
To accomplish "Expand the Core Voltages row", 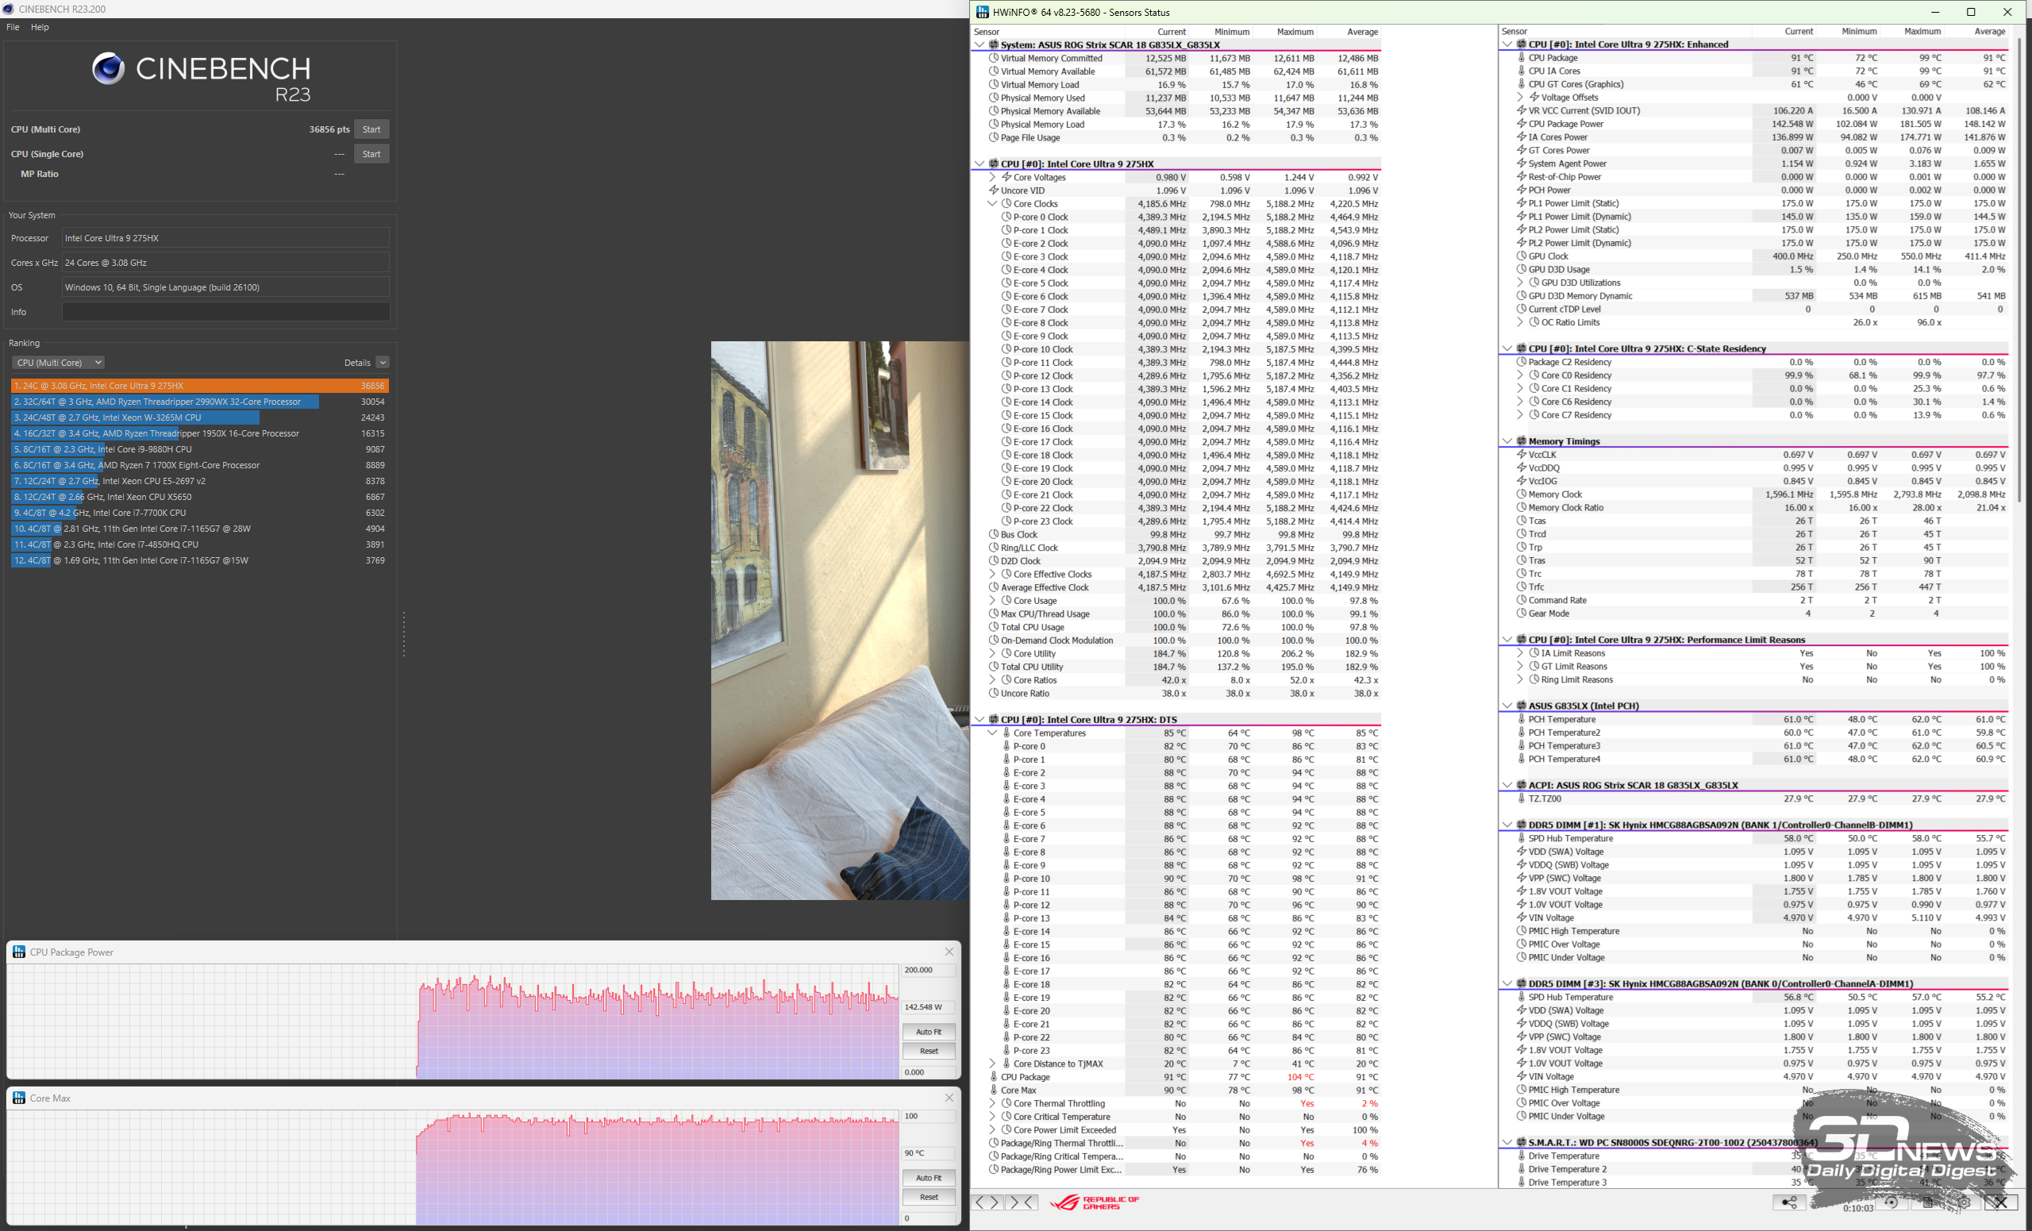I will click(992, 177).
